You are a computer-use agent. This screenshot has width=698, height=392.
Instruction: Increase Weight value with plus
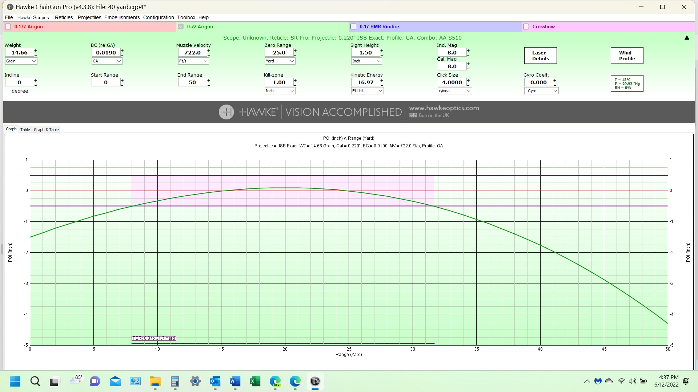tap(36, 50)
